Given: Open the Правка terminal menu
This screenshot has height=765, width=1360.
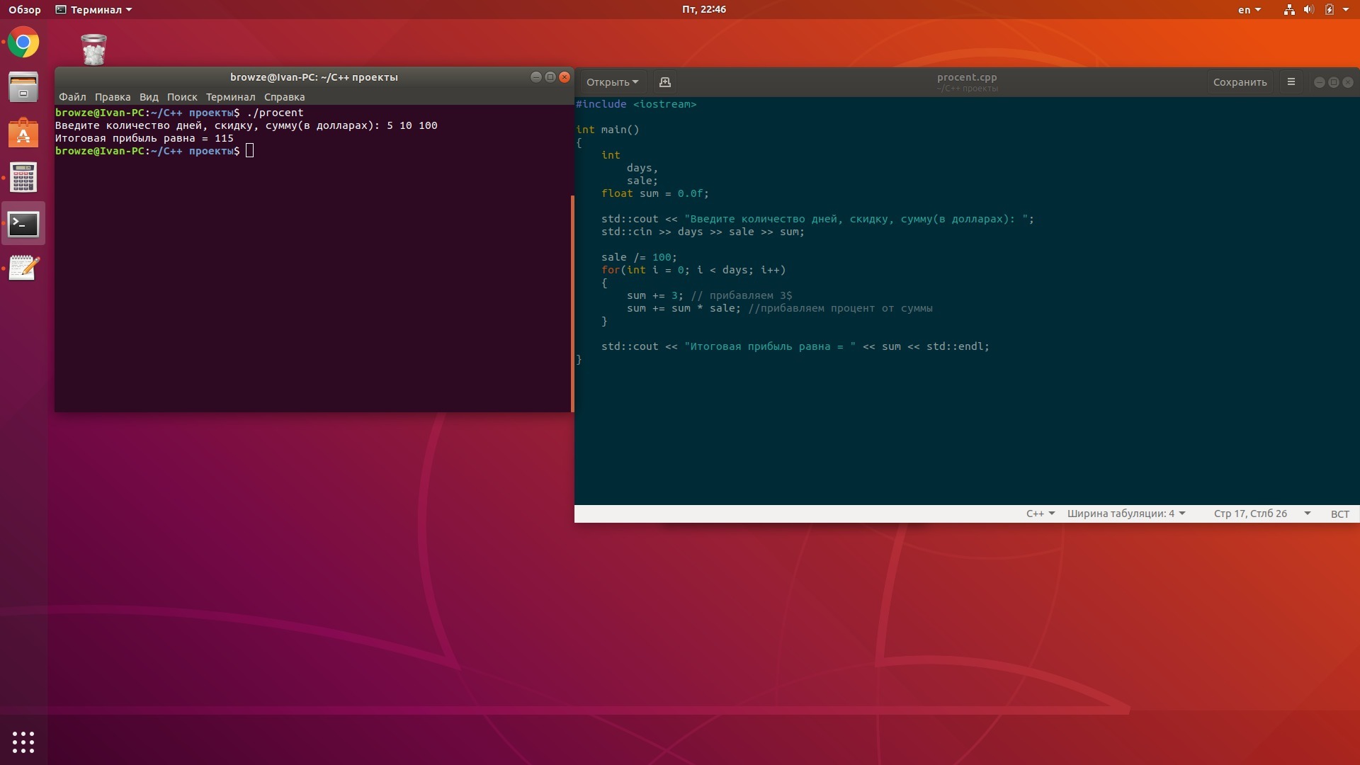Looking at the screenshot, I should click(113, 97).
